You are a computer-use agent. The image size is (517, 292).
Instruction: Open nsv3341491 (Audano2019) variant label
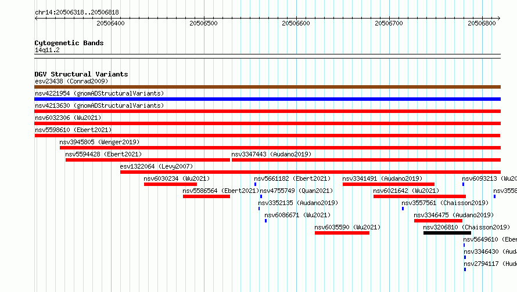click(x=382, y=178)
